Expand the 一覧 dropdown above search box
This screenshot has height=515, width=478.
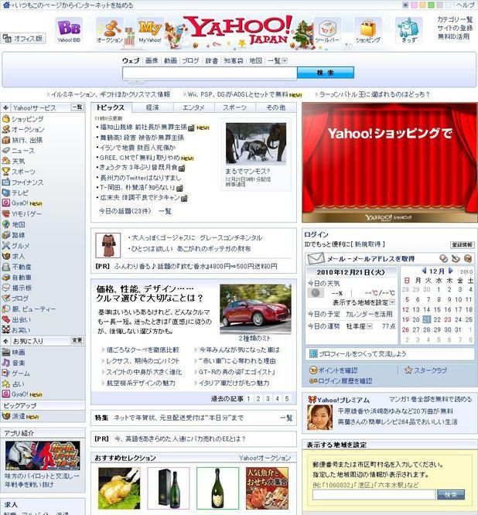tap(276, 60)
